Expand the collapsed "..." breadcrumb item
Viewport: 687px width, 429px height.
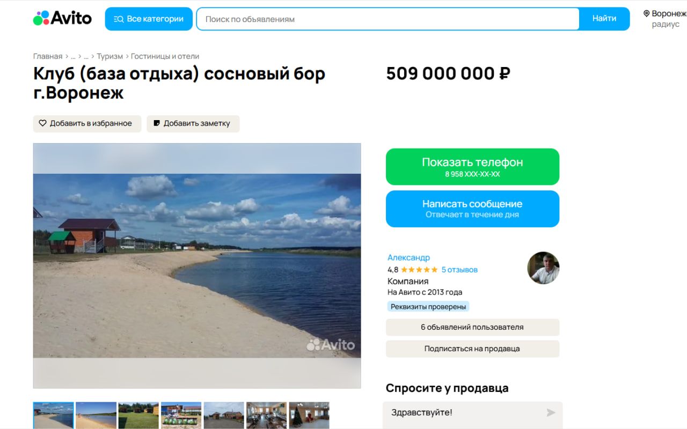coord(72,56)
